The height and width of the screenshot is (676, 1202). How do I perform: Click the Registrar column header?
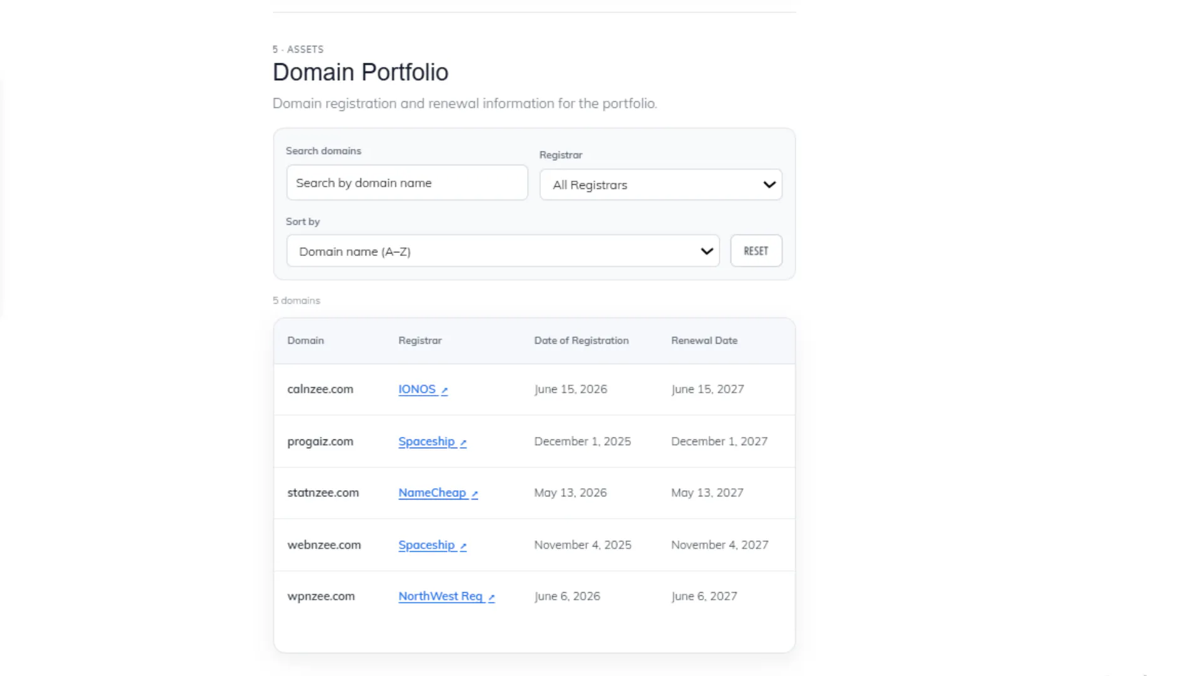coord(420,341)
